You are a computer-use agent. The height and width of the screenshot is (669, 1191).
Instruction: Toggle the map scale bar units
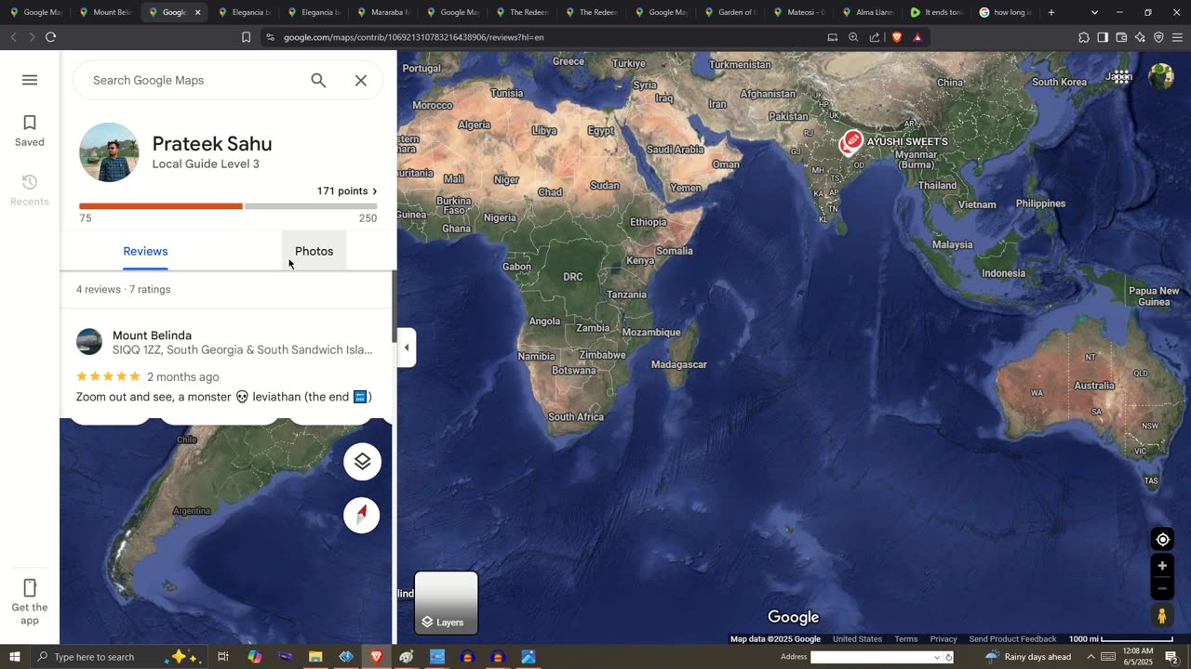[x=1122, y=639]
